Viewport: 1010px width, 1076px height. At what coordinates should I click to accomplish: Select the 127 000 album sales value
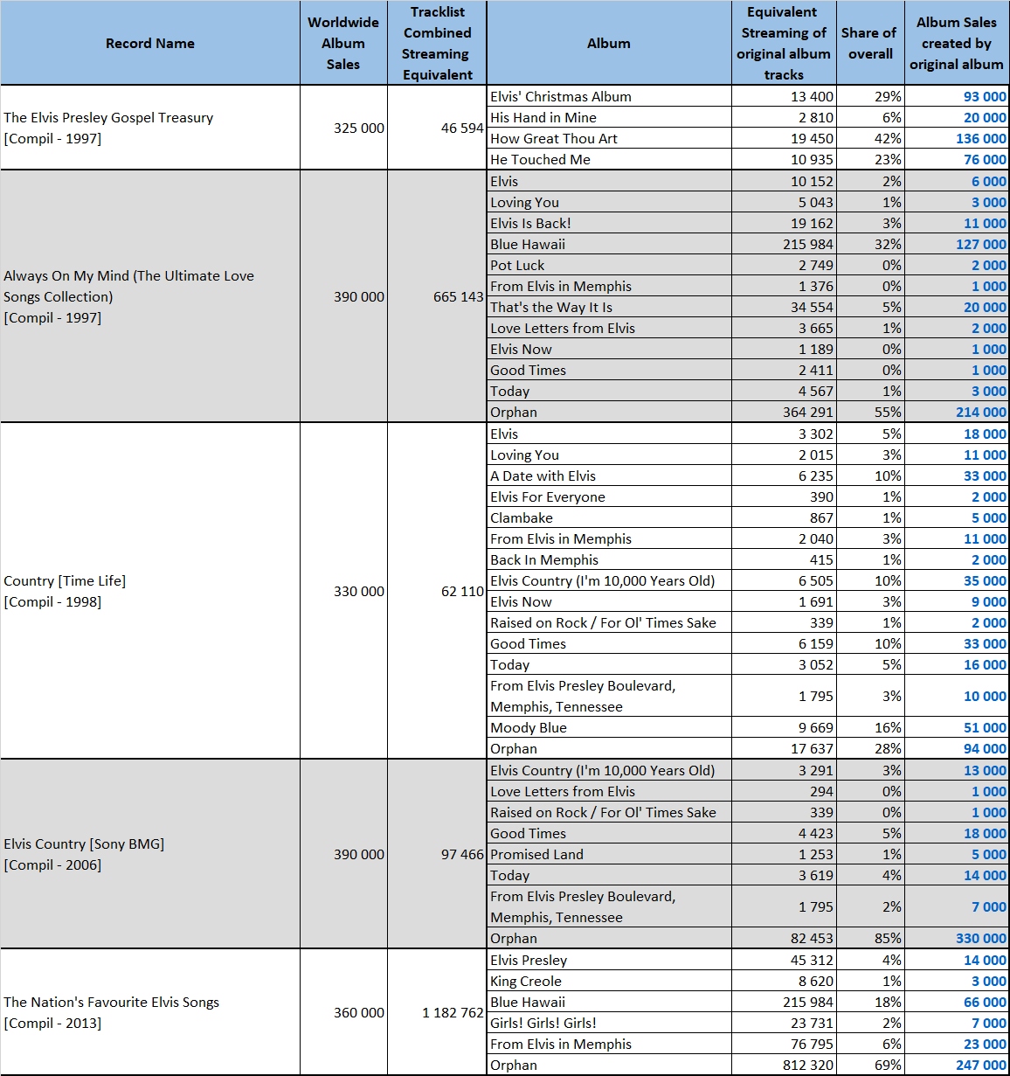coord(957,244)
